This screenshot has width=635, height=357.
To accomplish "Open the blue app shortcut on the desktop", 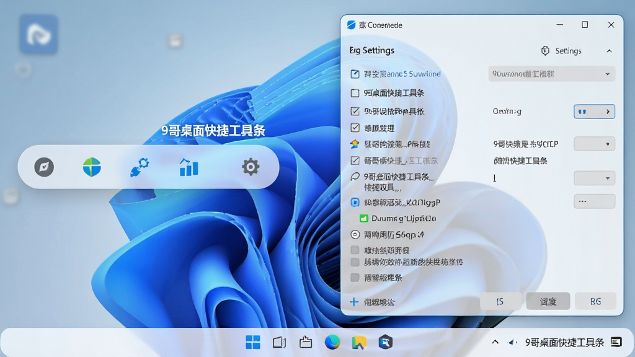I will (38, 35).
